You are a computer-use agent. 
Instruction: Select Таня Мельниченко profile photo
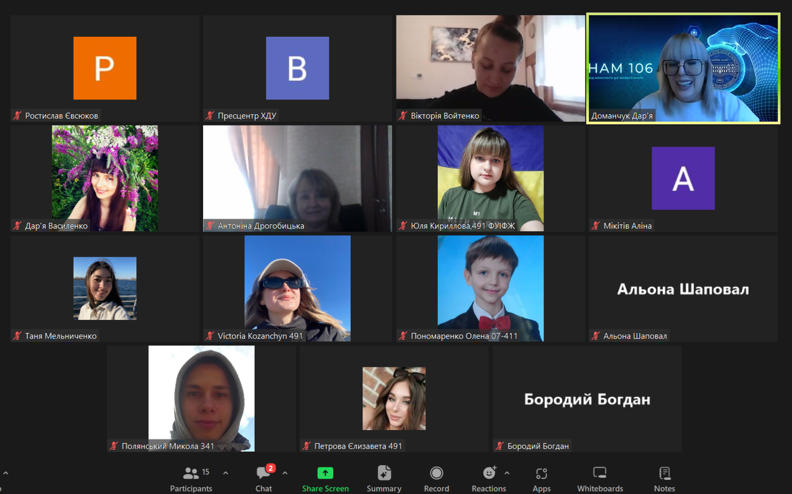[x=105, y=288]
